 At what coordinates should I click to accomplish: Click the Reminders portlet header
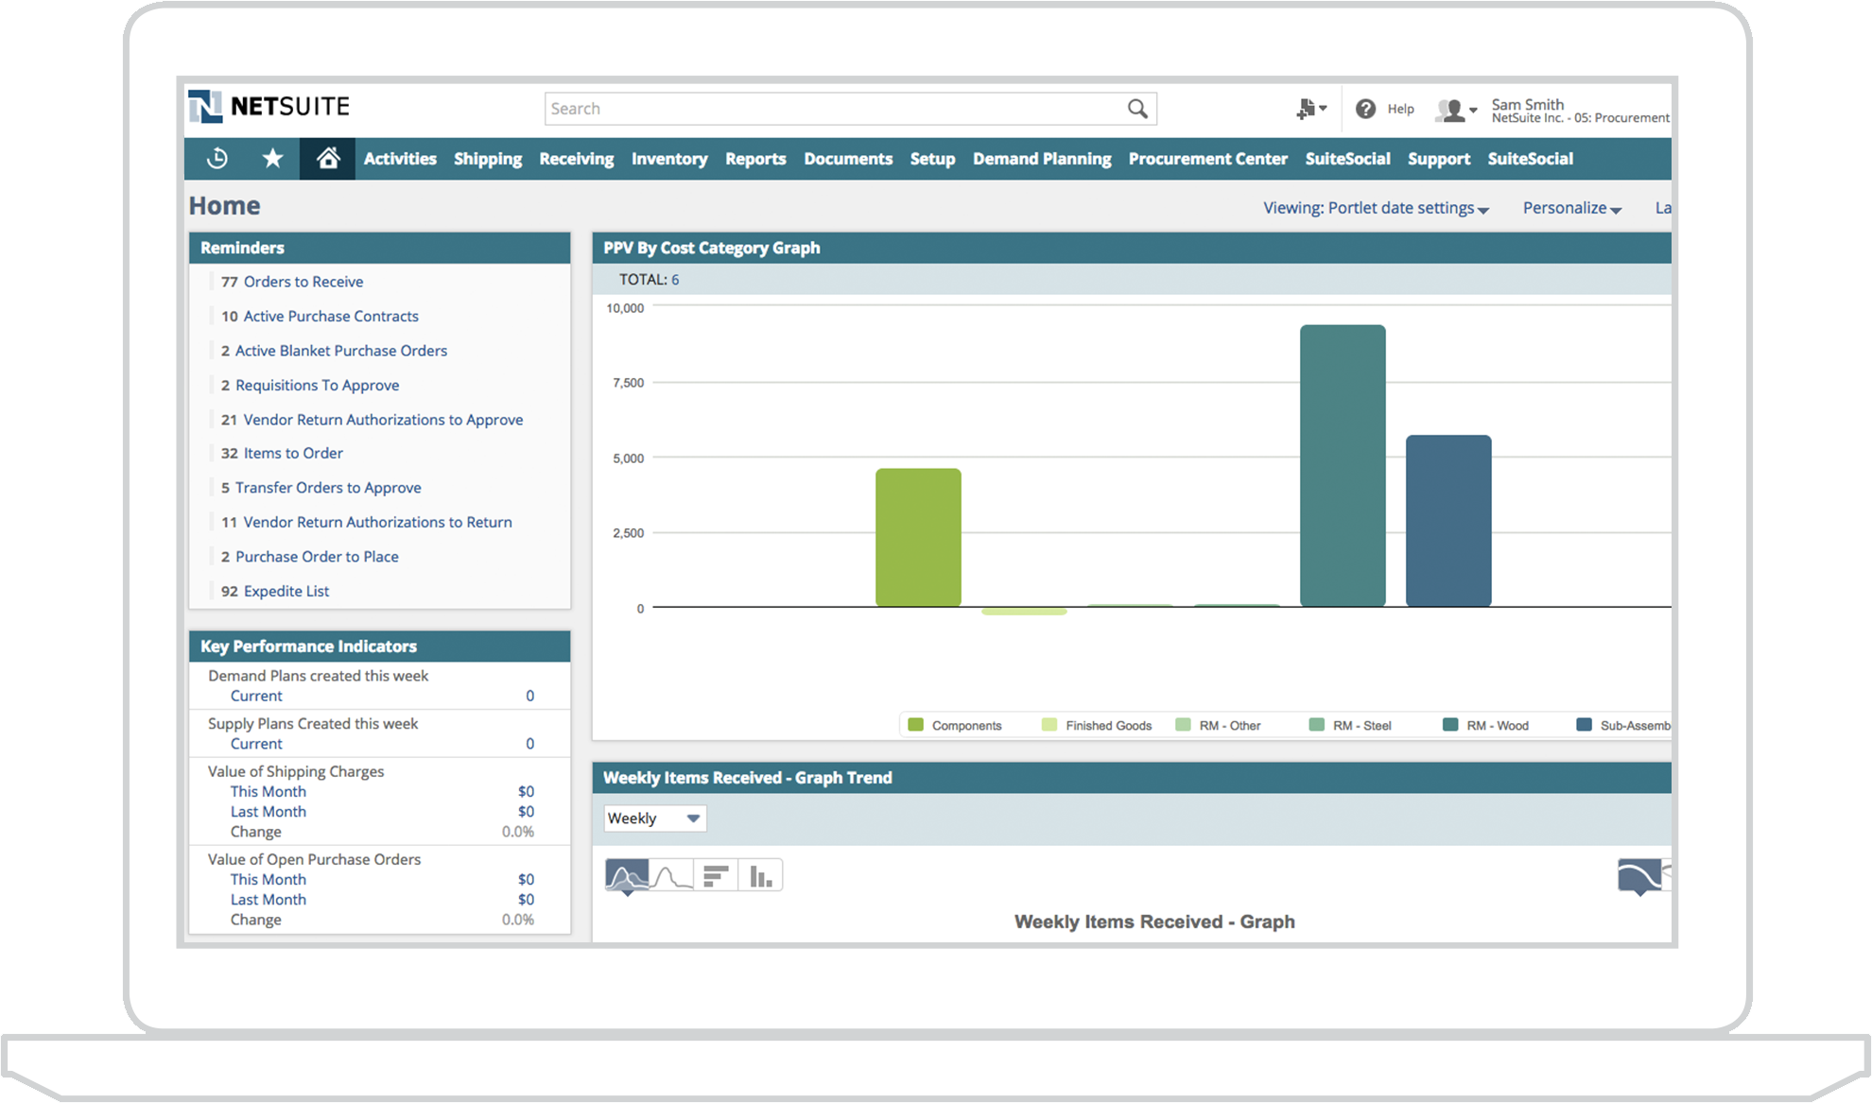pyautogui.click(x=380, y=248)
